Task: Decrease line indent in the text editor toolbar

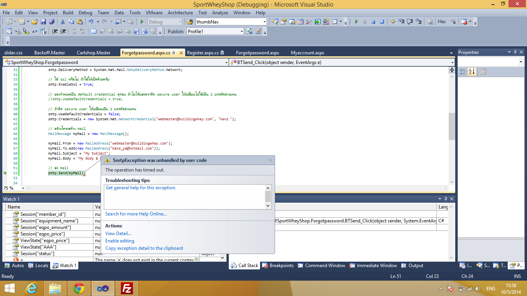Action: pos(55,31)
